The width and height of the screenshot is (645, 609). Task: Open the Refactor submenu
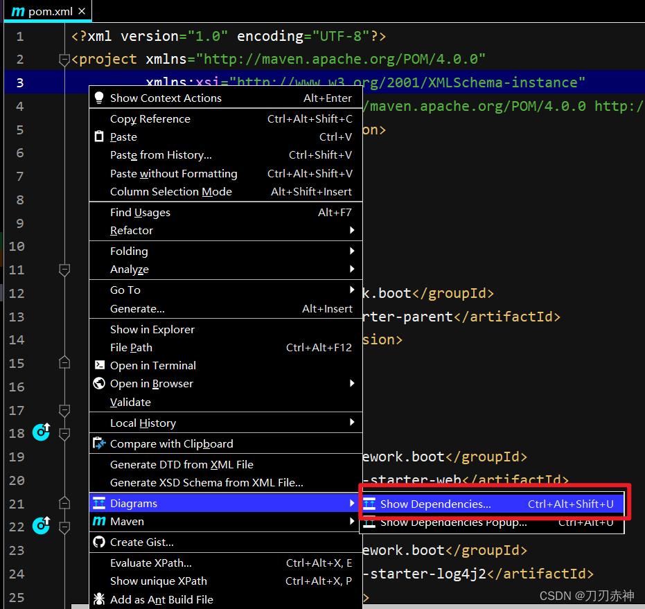tap(352, 231)
